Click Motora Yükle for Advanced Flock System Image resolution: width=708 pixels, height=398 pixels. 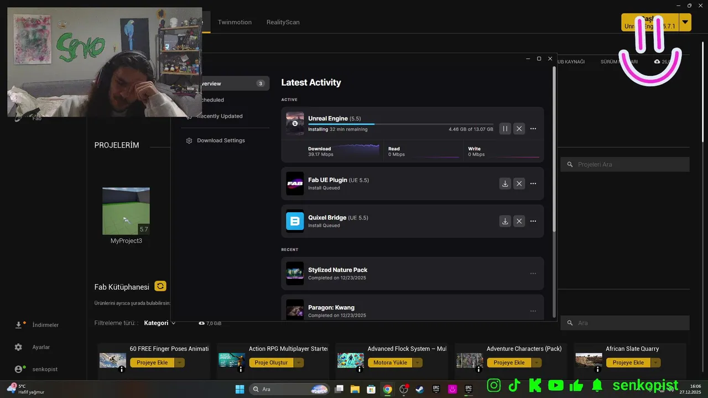click(390, 363)
